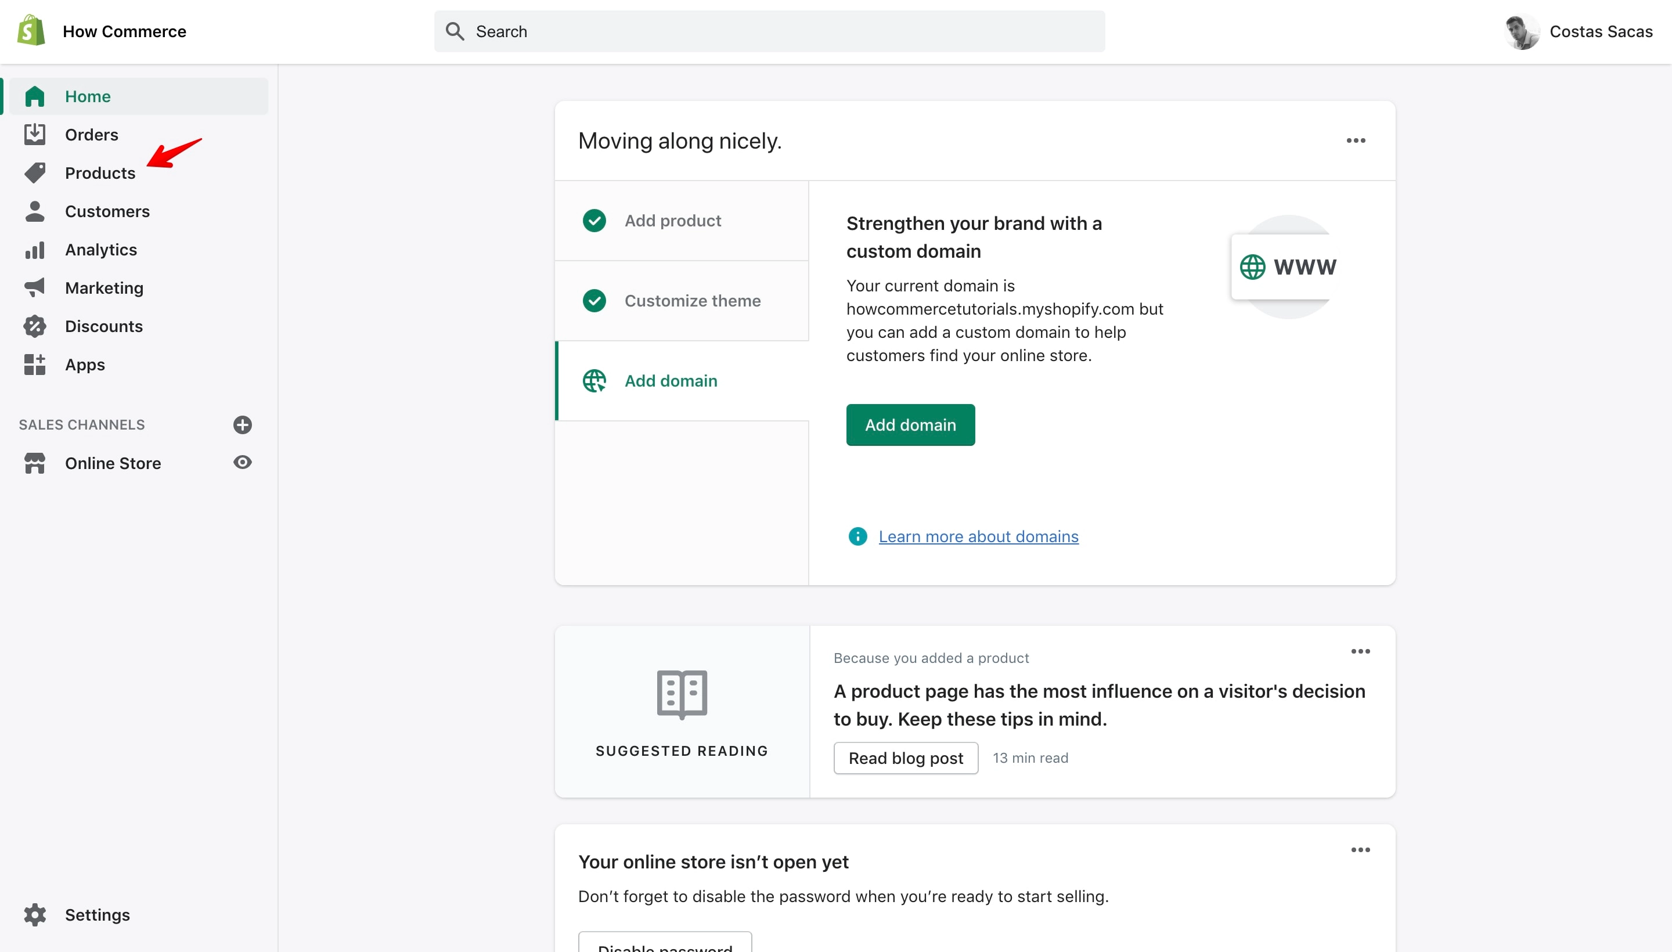Select the Customize theme setup step

(x=682, y=301)
